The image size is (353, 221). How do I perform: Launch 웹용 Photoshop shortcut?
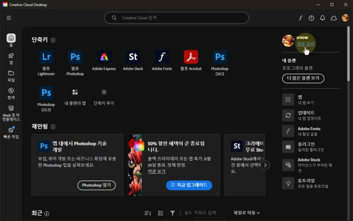pos(75,63)
